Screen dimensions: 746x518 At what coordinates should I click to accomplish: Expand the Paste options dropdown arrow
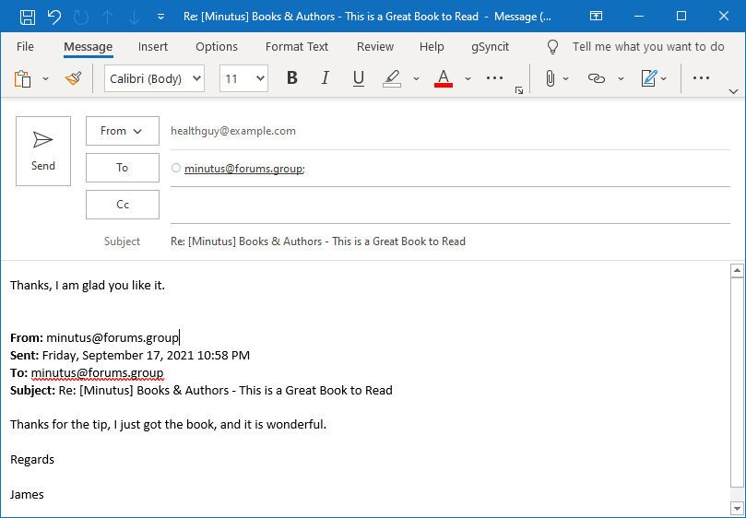[46, 78]
